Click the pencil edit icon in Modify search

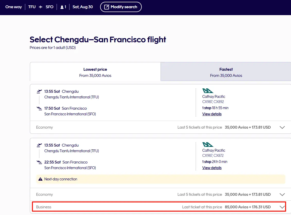(107, 7)
